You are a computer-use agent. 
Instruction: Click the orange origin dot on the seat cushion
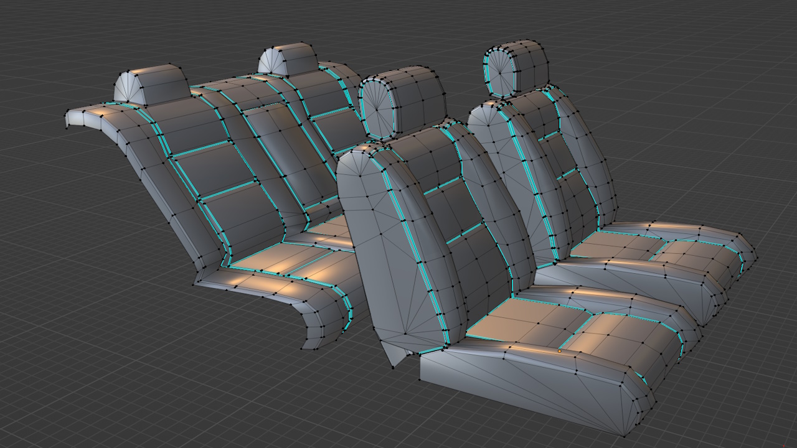pos(559,351)
